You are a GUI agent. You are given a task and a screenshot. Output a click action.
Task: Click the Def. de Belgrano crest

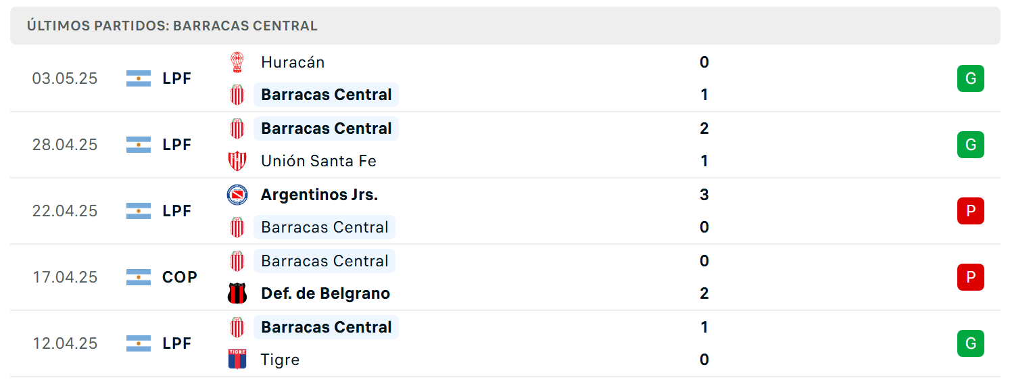237,293
